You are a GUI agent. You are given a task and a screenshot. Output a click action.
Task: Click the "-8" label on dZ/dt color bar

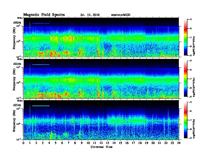point(190,129)
